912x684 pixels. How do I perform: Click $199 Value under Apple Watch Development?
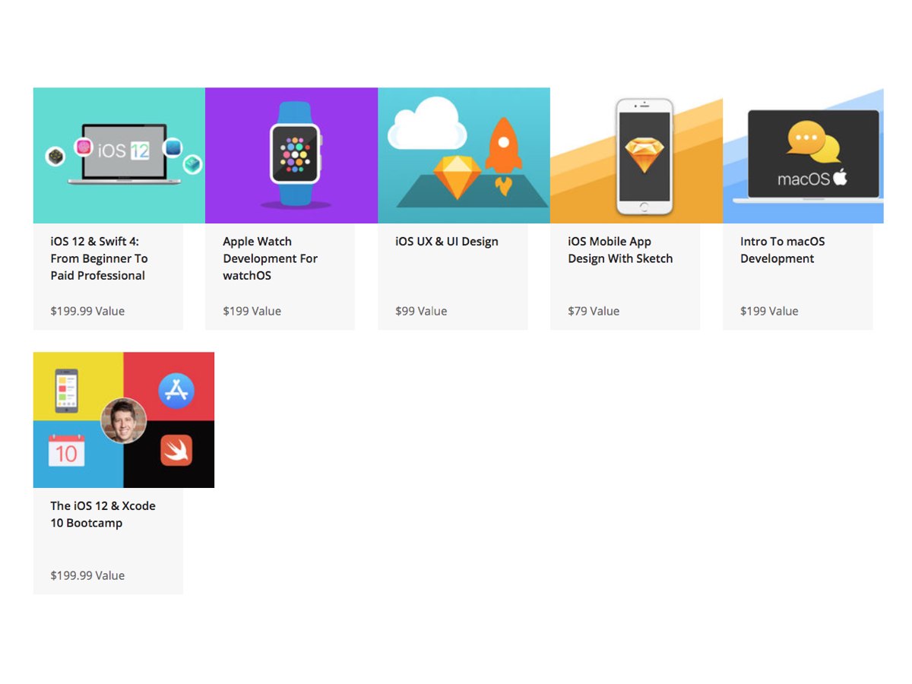(252, 311)
